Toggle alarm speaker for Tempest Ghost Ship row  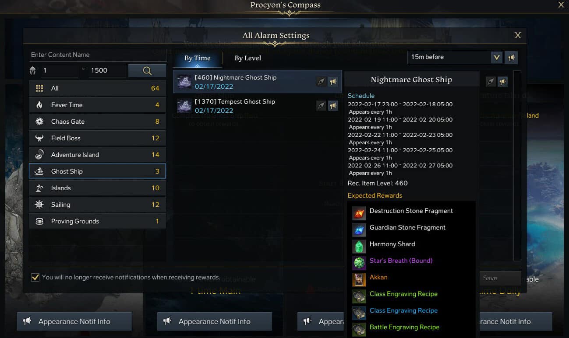tap(333, 105)
